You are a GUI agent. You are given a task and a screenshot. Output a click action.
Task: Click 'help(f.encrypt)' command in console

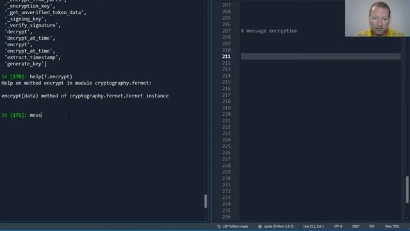pyautogui.click(x=51, y=76)
